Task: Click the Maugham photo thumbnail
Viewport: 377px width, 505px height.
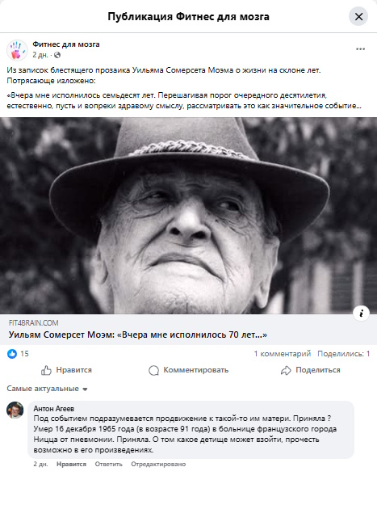Action: [189, 216]
